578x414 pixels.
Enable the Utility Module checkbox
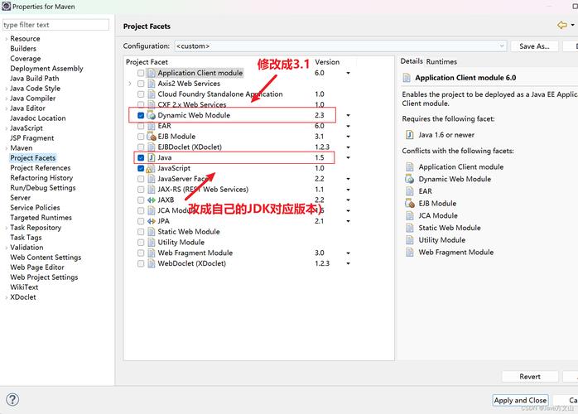141,243
